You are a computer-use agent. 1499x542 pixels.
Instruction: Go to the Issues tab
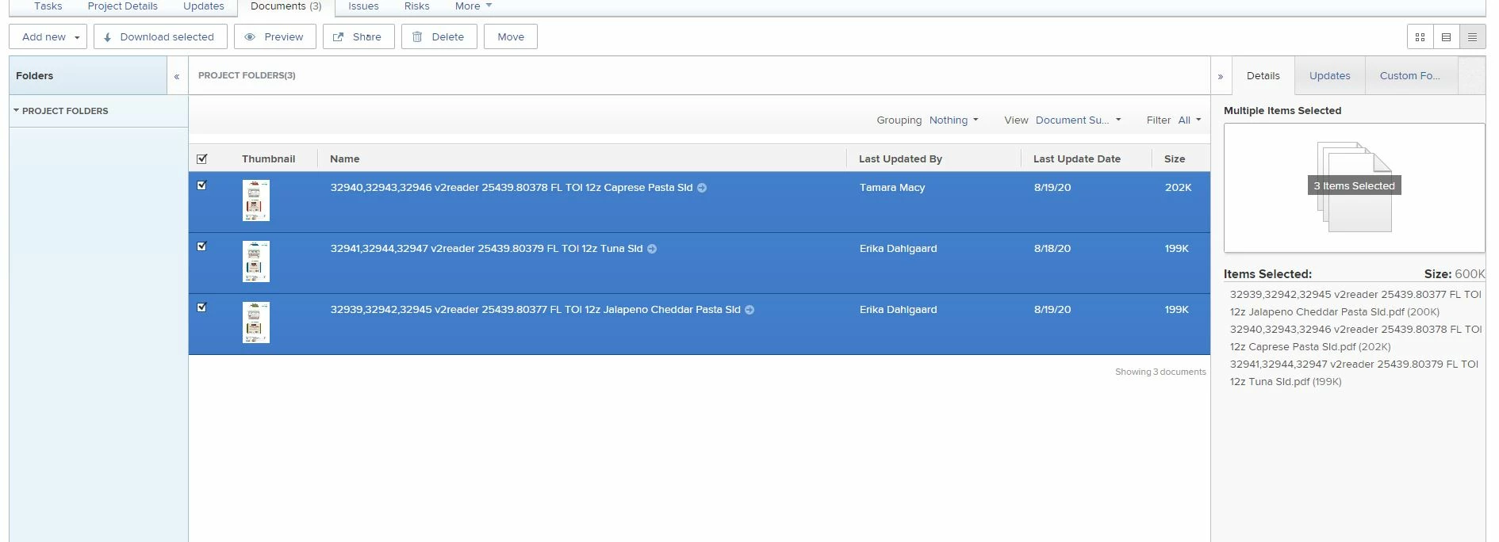click(x=363, y=6)
